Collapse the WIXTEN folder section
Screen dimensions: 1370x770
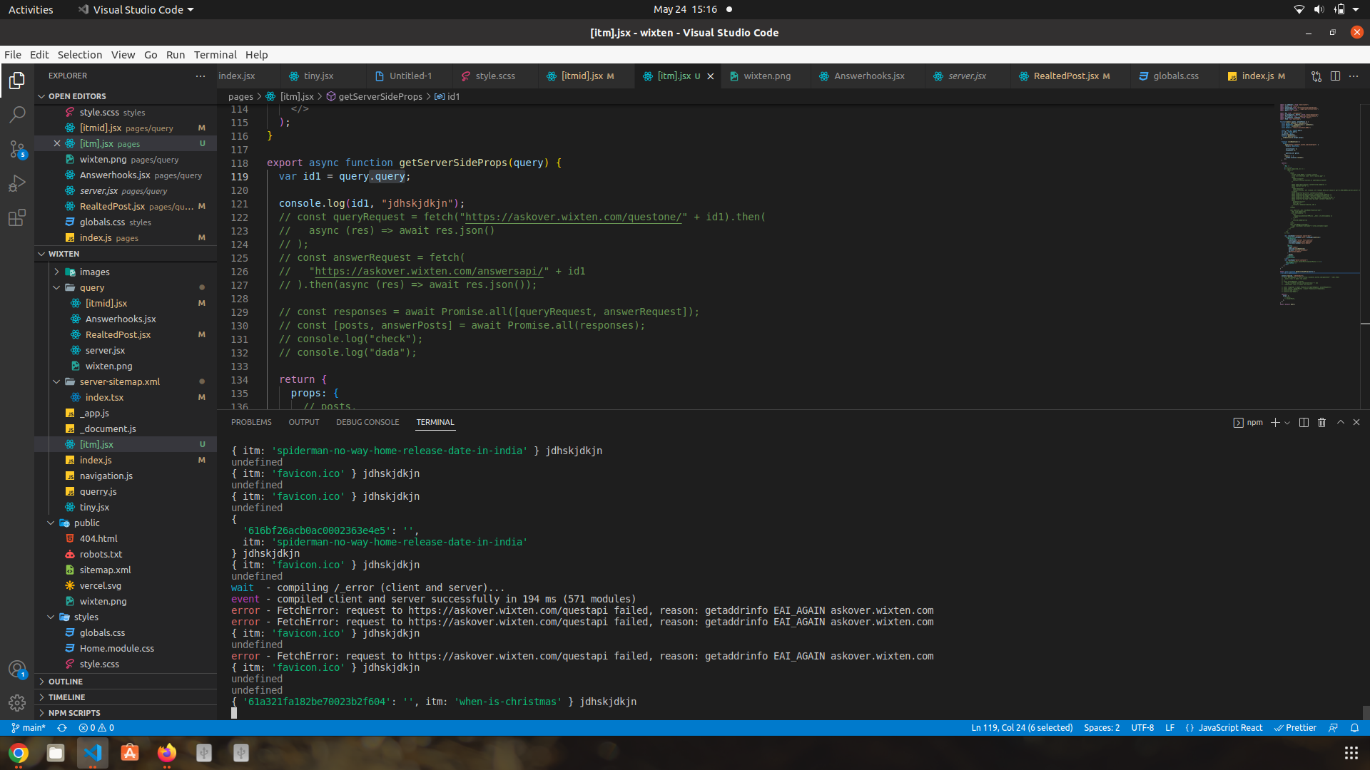click(x=41, y=254)
